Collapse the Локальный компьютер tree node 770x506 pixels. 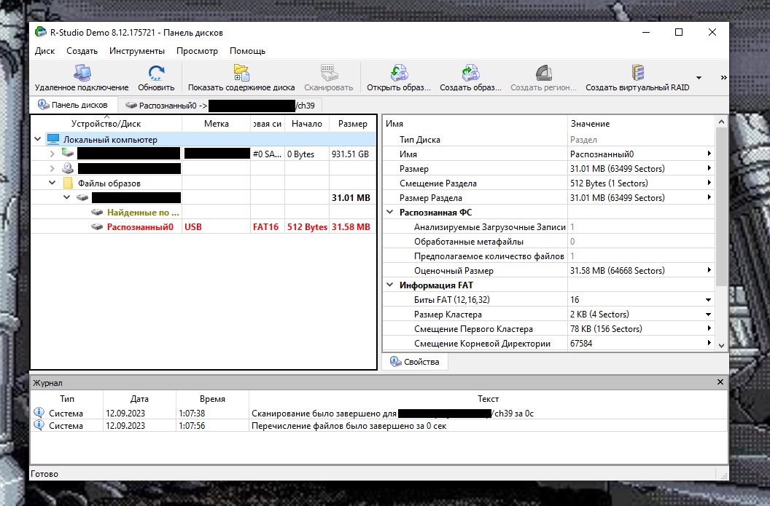click(x=37, y=139)
